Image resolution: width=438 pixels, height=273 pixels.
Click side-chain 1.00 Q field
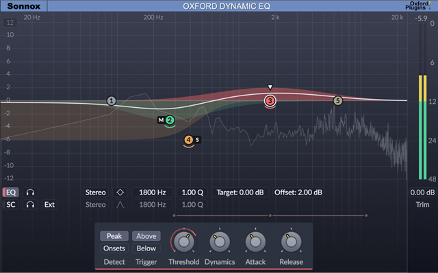[x=192, y=205]
